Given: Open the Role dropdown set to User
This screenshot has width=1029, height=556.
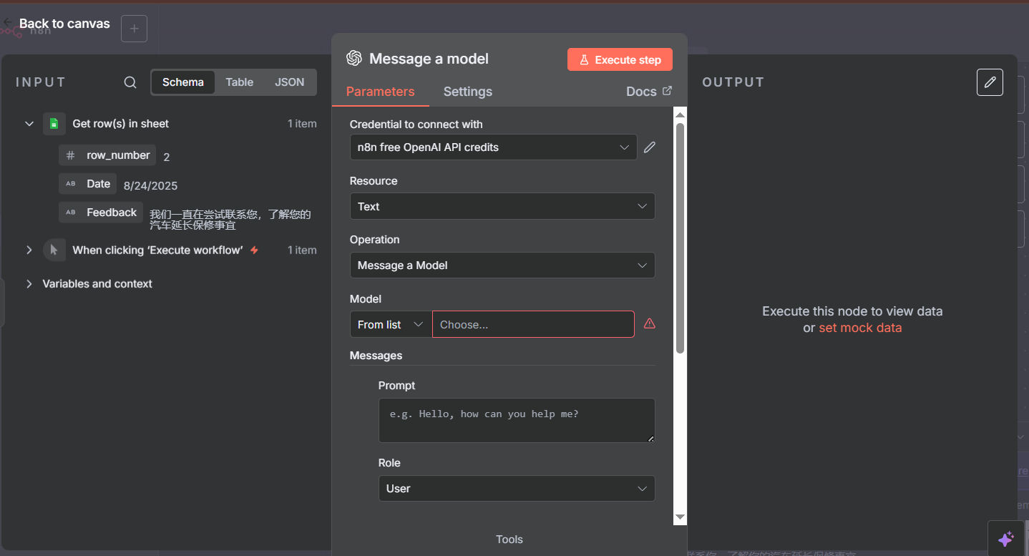Looking at the screenshot, I should coord(517,488).
